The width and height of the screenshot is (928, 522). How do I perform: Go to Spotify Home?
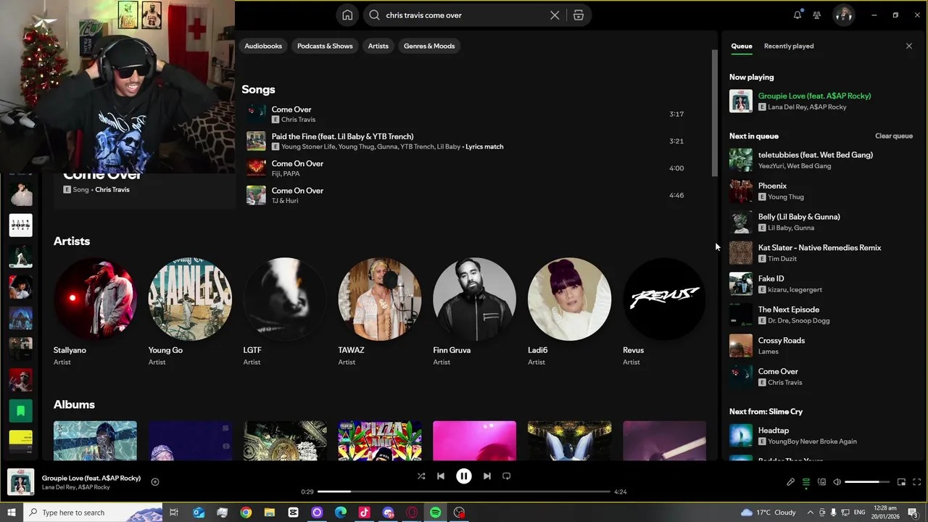tap(347, 15)
